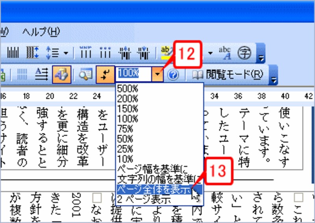315x223 pixels.
Task: Select 100% entry in the zoom list
Action: tap(160, 119)
